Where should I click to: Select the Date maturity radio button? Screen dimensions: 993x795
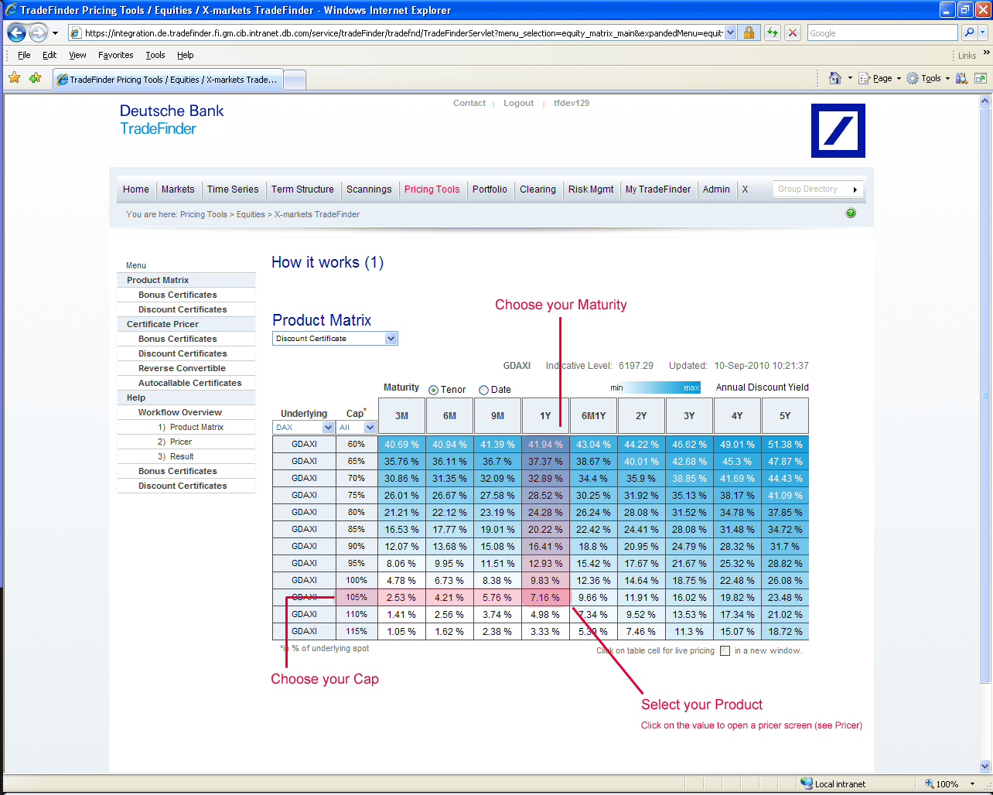point(483,391)
